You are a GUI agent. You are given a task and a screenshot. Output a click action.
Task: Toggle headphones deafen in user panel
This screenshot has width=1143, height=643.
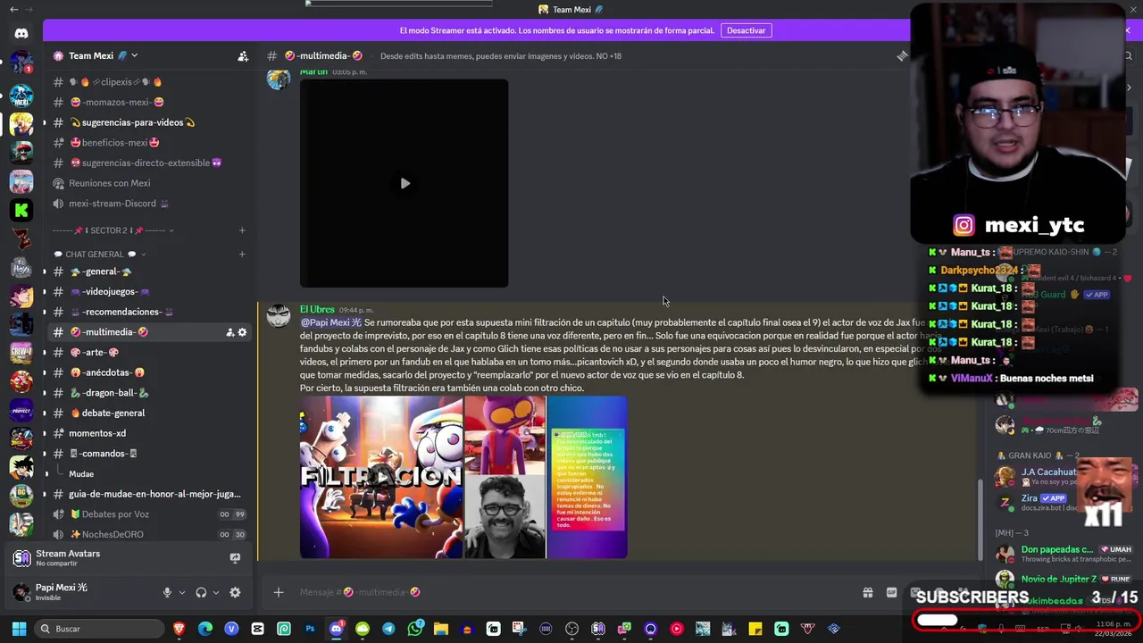(x=201, y=592)
